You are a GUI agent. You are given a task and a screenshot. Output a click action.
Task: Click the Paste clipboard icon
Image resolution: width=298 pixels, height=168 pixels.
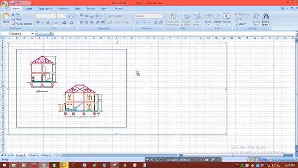point(6,16)
